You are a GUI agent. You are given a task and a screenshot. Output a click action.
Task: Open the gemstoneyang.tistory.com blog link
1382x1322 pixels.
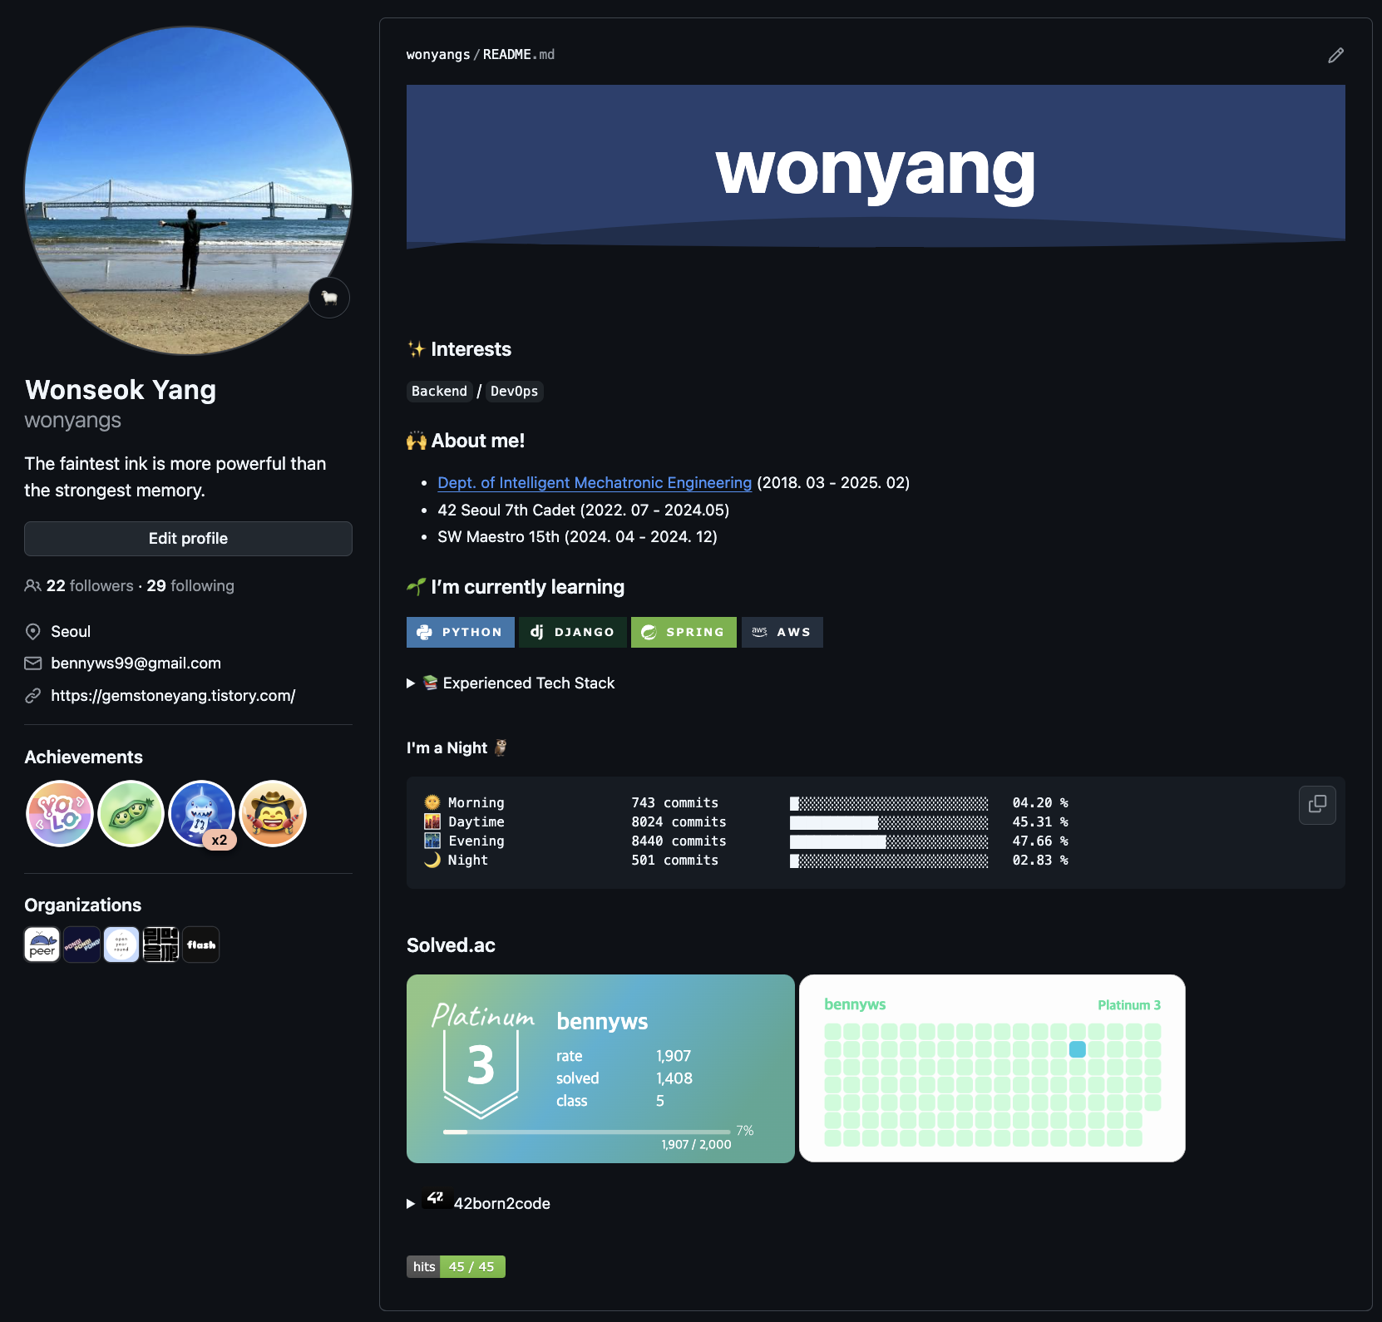(173, 696)
